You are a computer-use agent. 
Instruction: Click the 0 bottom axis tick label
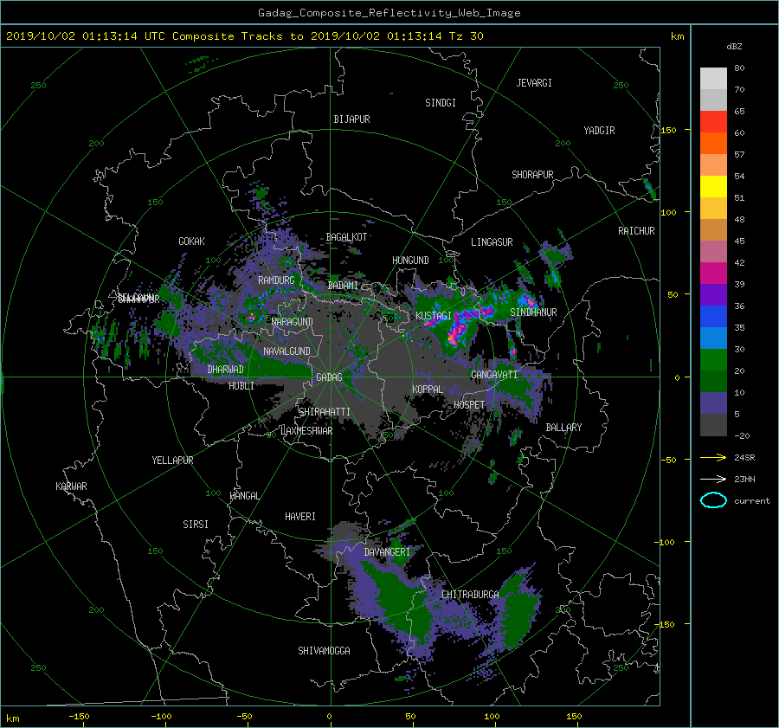click(x=329, y=717)
